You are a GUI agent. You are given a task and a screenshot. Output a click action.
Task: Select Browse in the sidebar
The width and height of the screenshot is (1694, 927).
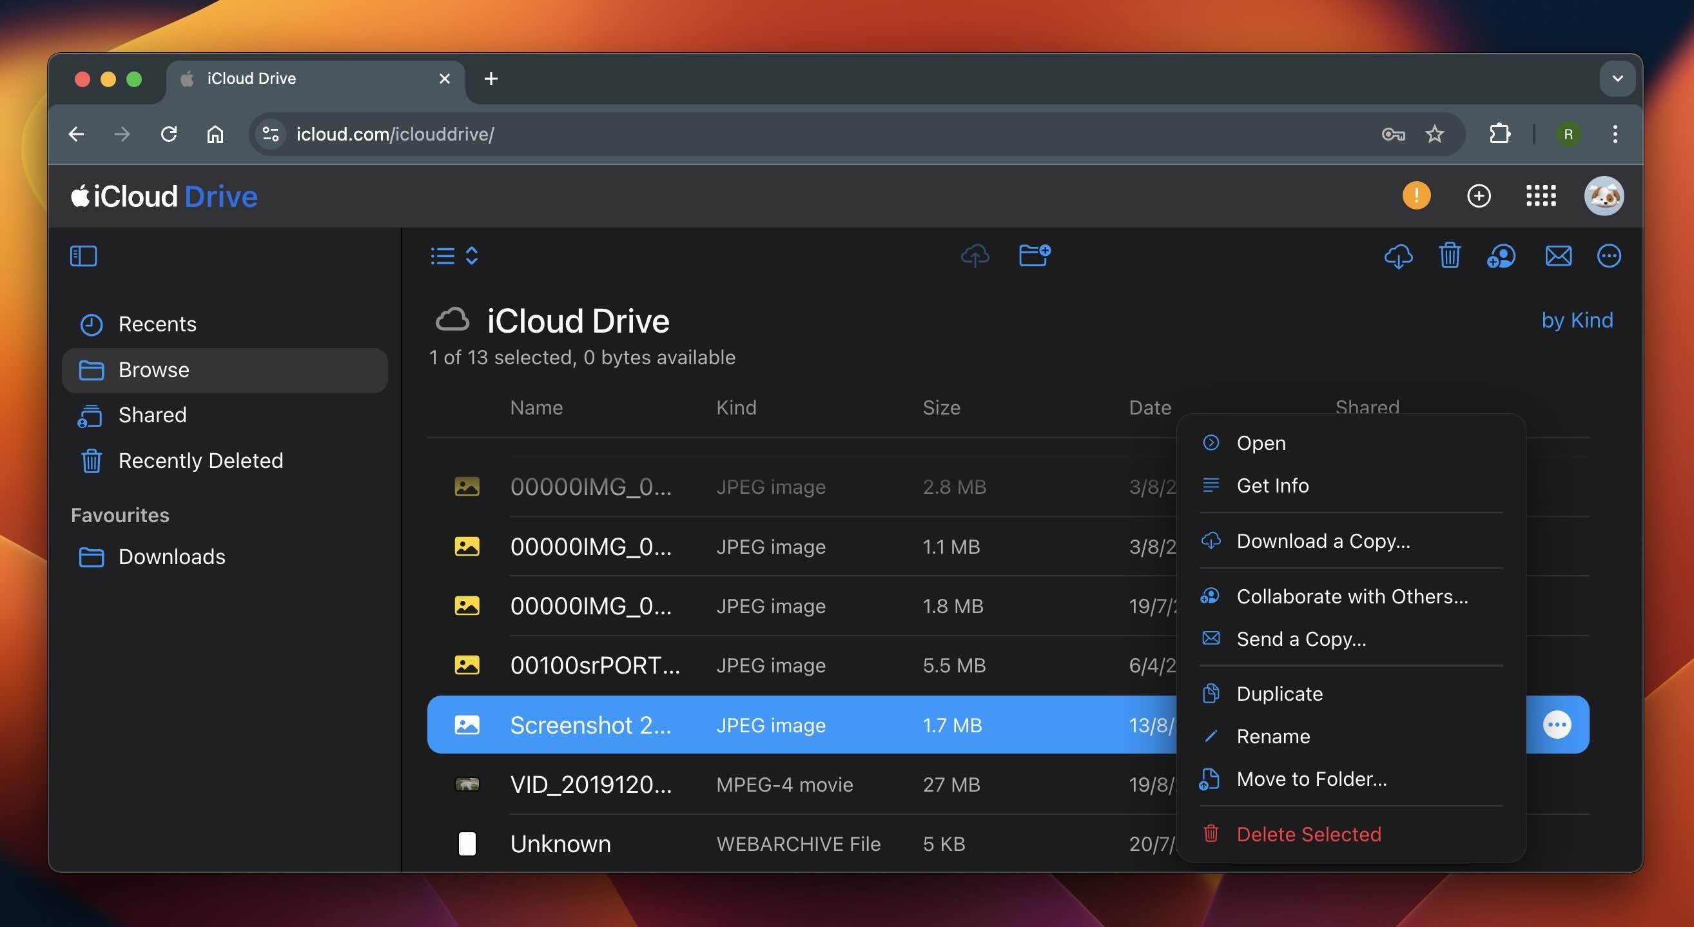224,370
